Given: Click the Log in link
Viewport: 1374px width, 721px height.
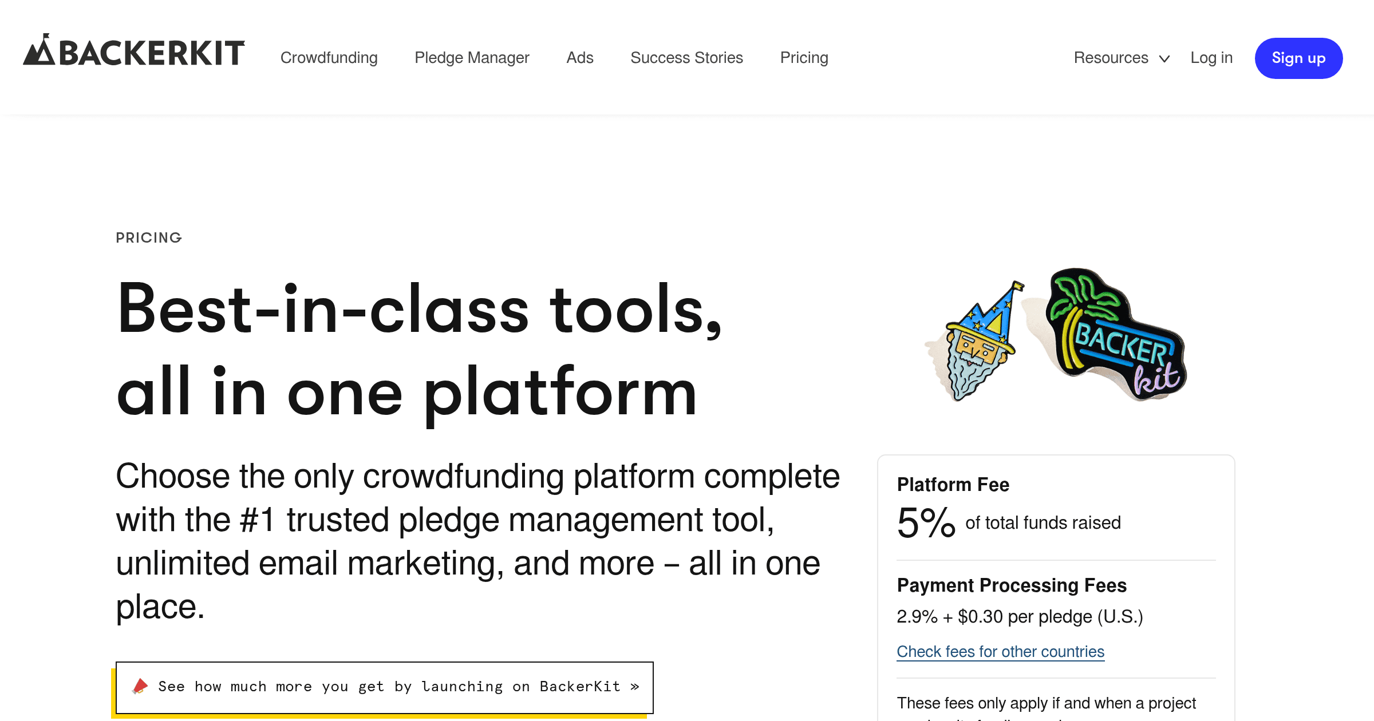Looking at the screenshot, I should (x=1211, y=58).
